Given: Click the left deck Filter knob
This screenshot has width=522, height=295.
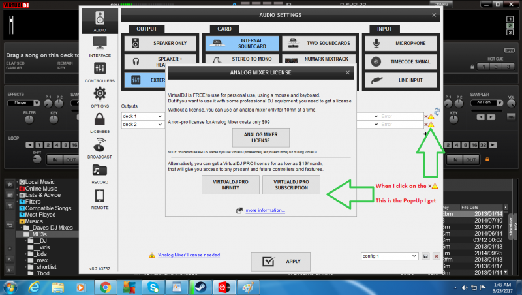Looking at the screenshot, I should pyautogui.click(x=29, y=119).
